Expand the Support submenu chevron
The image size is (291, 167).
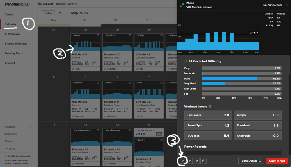[31, 127]
